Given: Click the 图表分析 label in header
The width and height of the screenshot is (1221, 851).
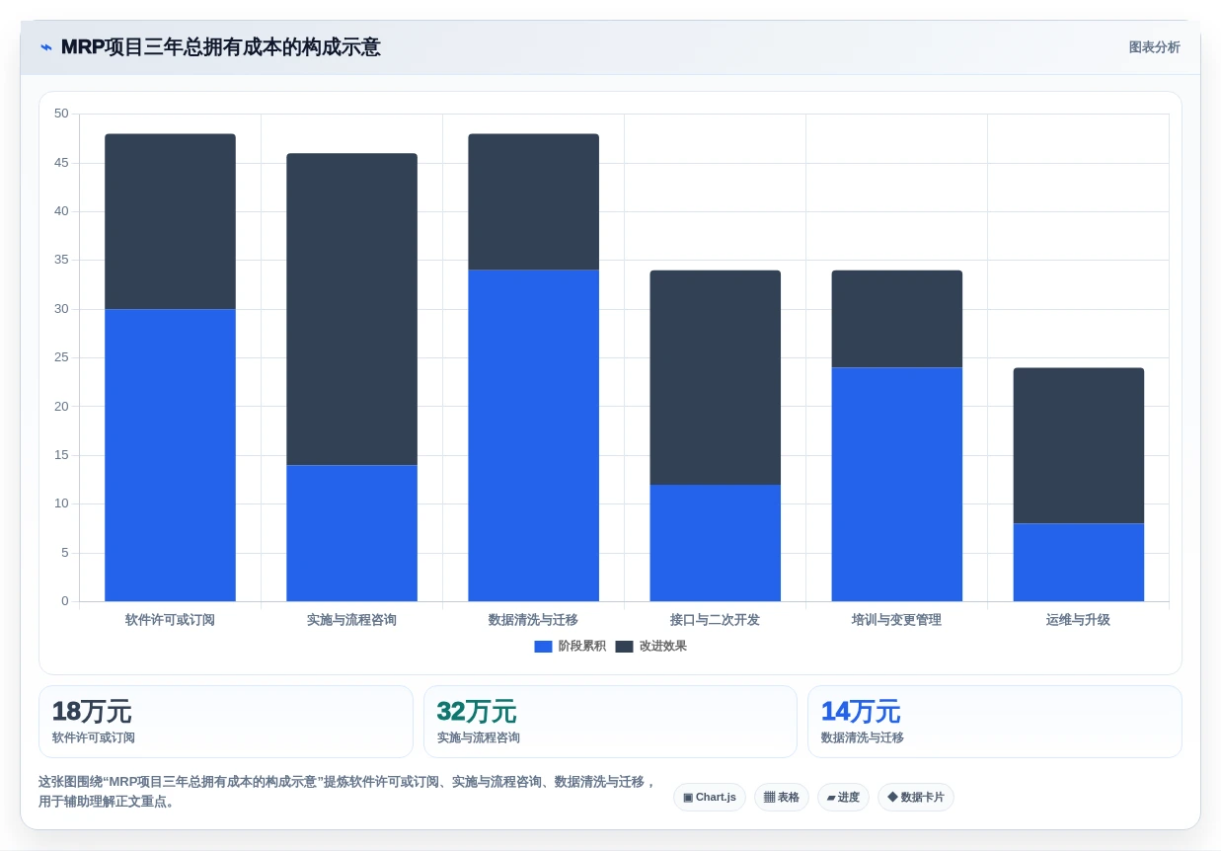Looking at the screenshot, I should (x=1154, y=47).
